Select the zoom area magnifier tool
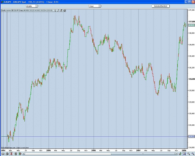The image size is (195, 156). point(184,154)
